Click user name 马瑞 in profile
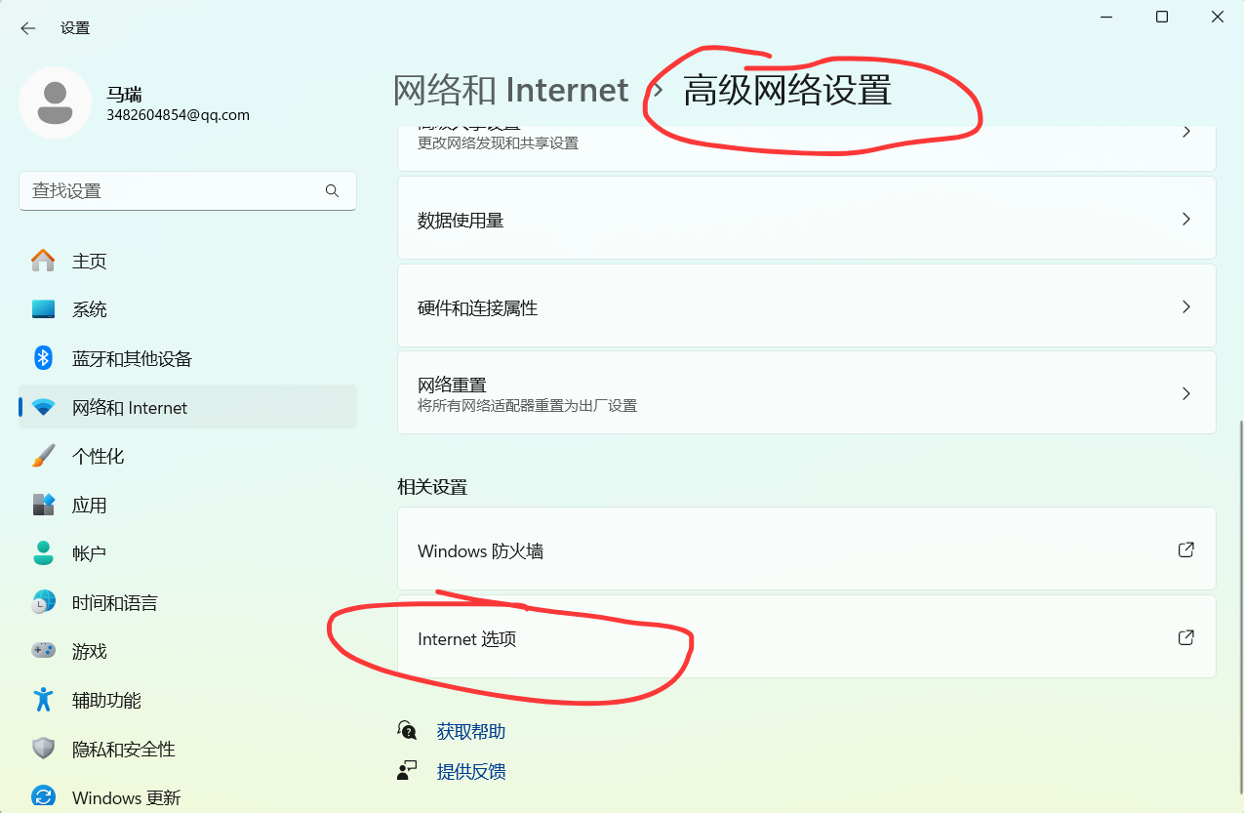The height and width of the screenshot is (813, 1244). (x=124, y=95)
